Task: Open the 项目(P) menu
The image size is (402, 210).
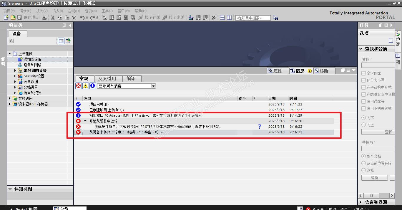Action: point(9,11)
